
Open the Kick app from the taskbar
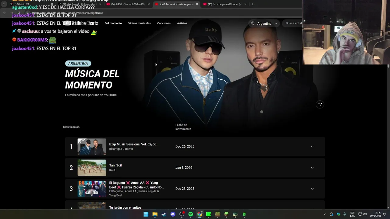pos(208,214)
